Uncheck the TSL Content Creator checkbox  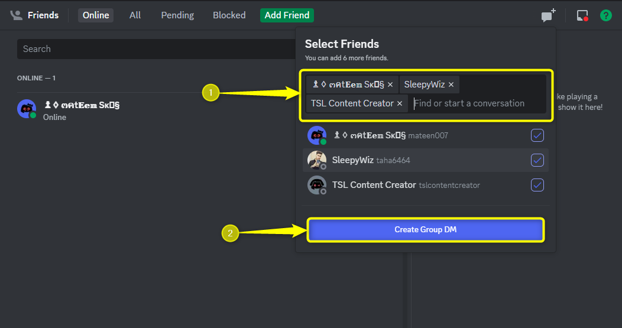point(537,185)
